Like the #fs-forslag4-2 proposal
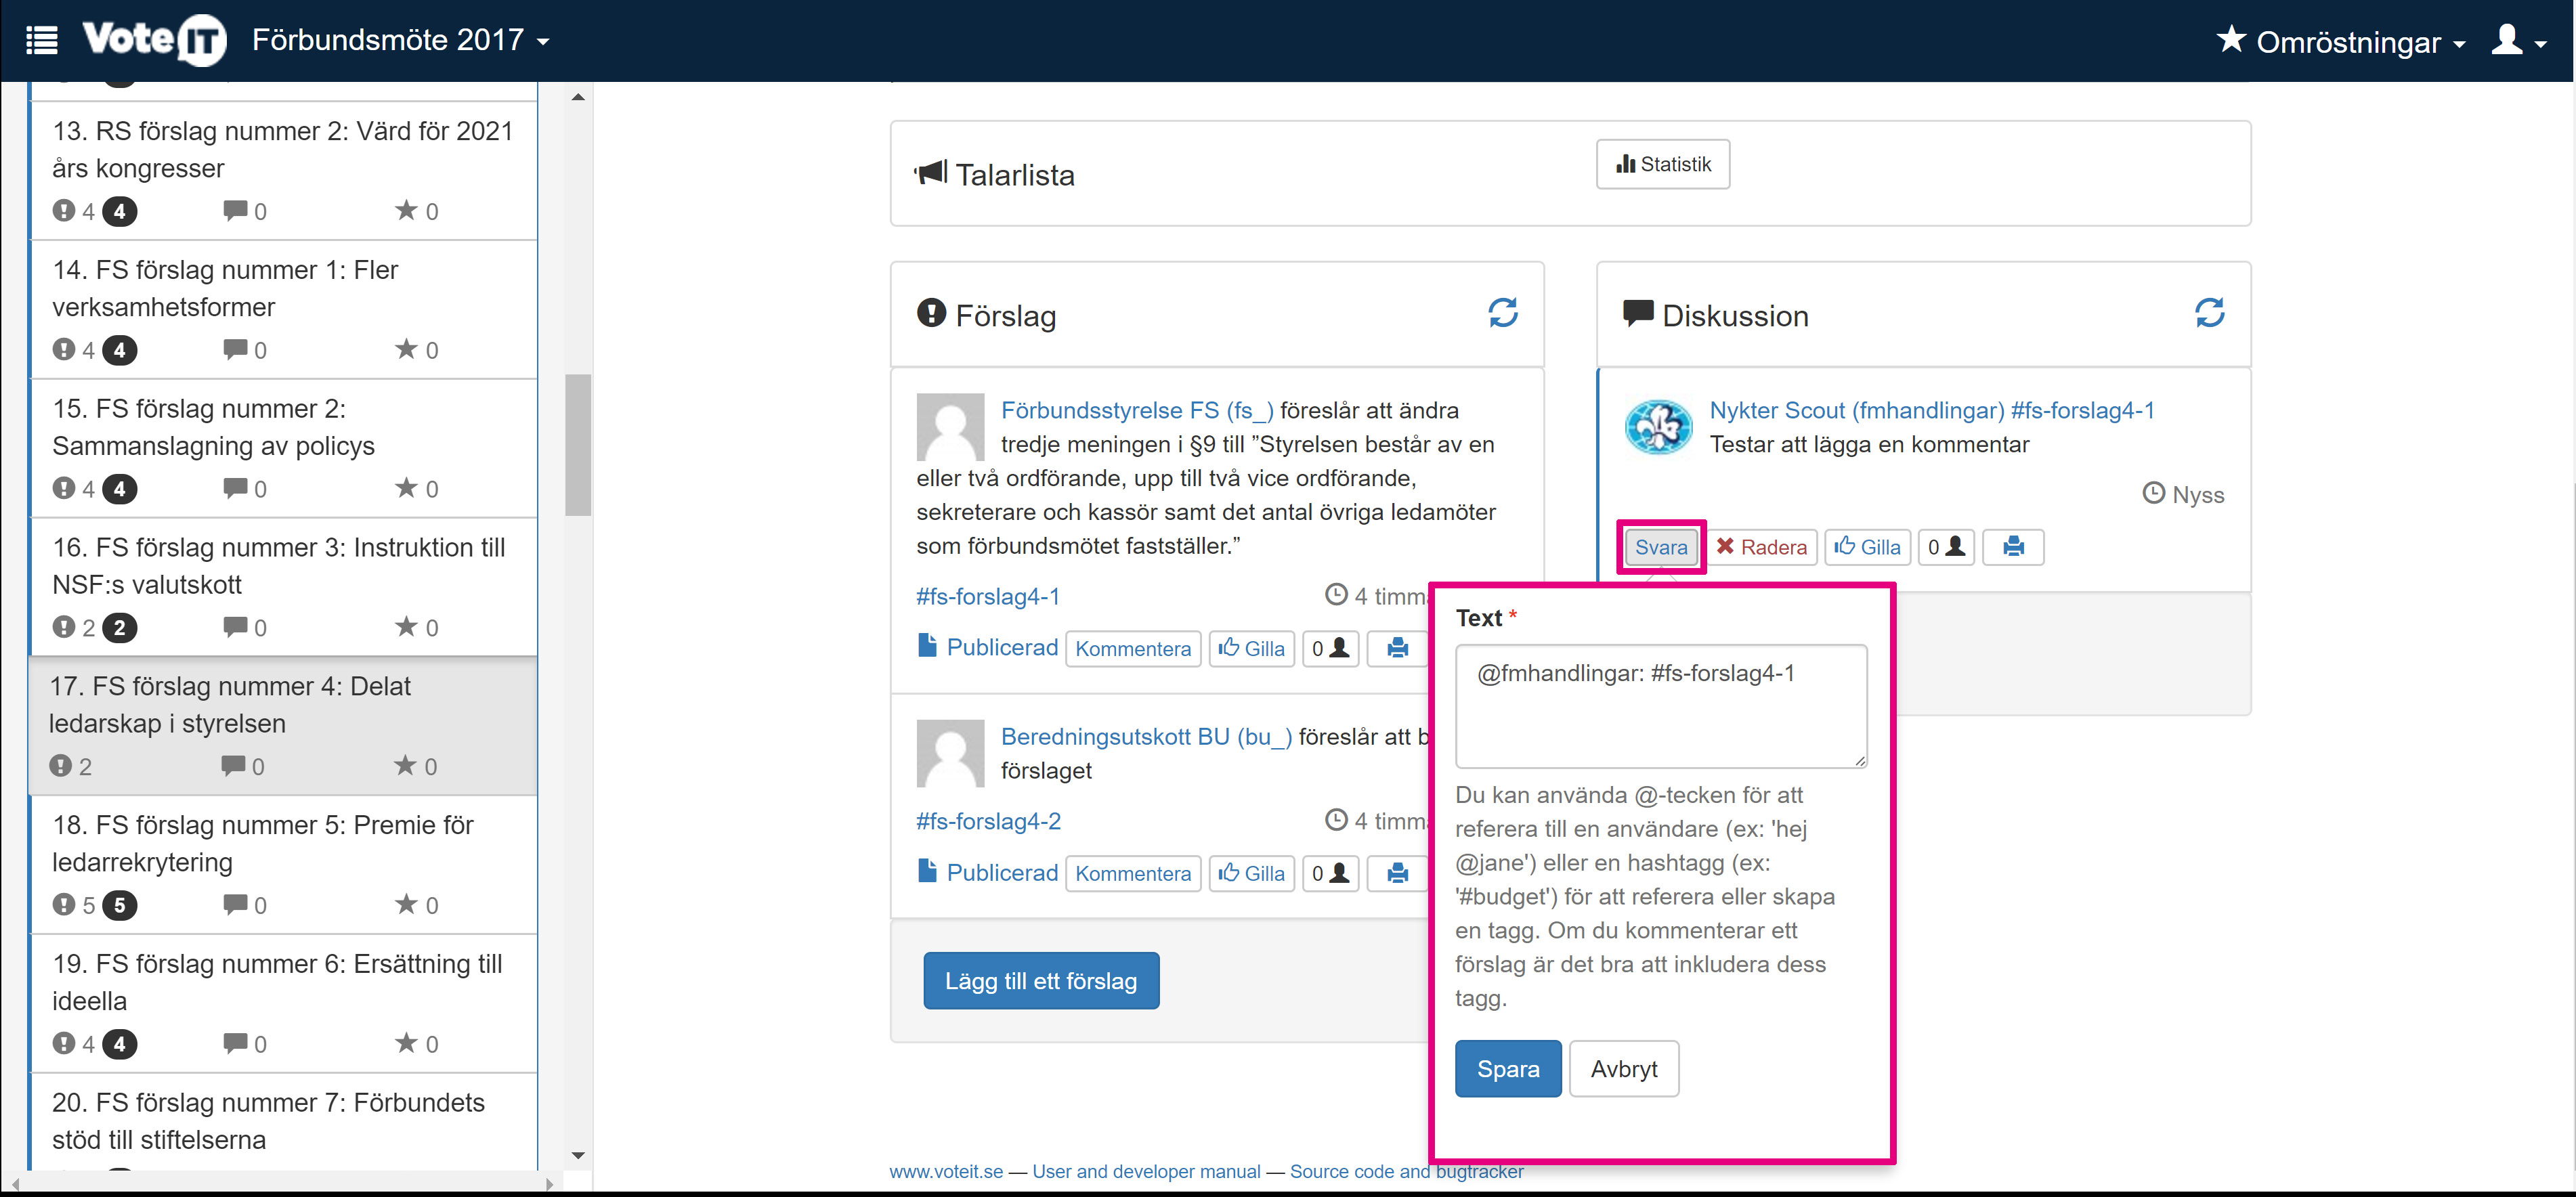2576x1197 pixels. point(1252,874)
